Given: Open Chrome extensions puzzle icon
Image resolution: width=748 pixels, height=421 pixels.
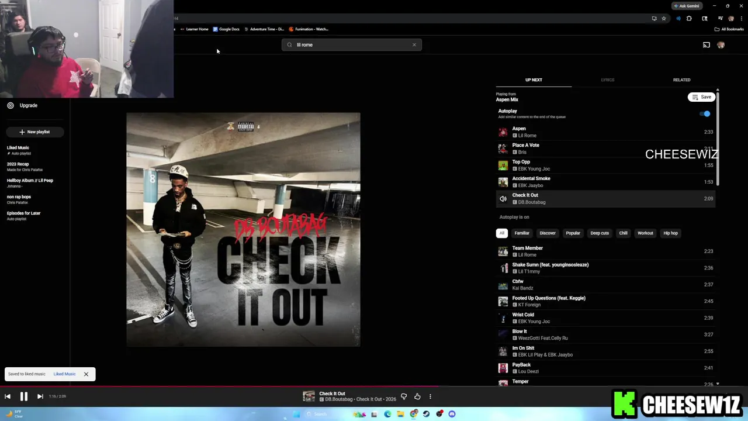Looking at the screenshot, I should 689,19.
